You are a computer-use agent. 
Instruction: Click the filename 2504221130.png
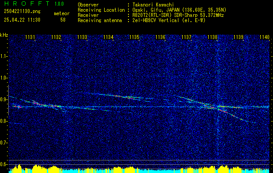(x=22, y=12)
